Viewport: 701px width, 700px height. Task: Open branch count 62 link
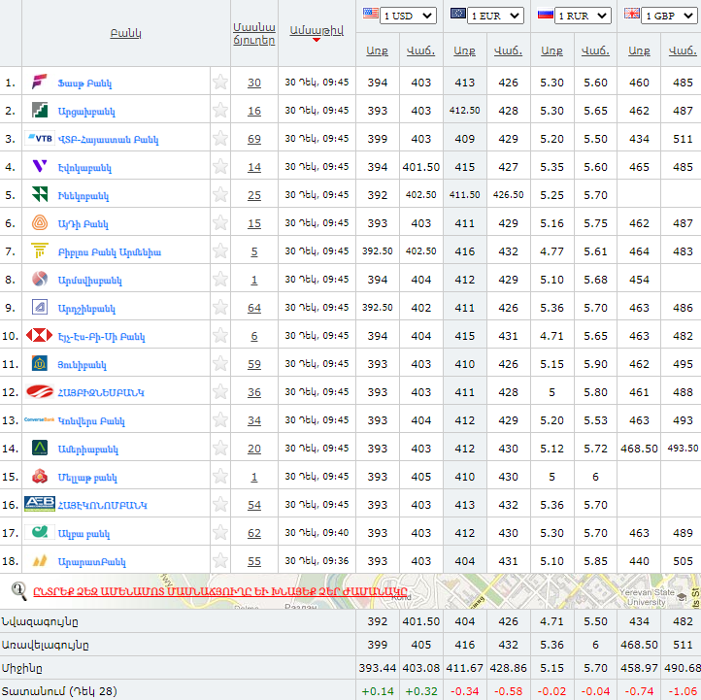pos(254,533)
